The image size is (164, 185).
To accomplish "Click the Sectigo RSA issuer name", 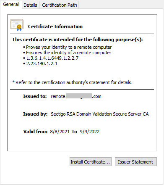I will [99, 114].
